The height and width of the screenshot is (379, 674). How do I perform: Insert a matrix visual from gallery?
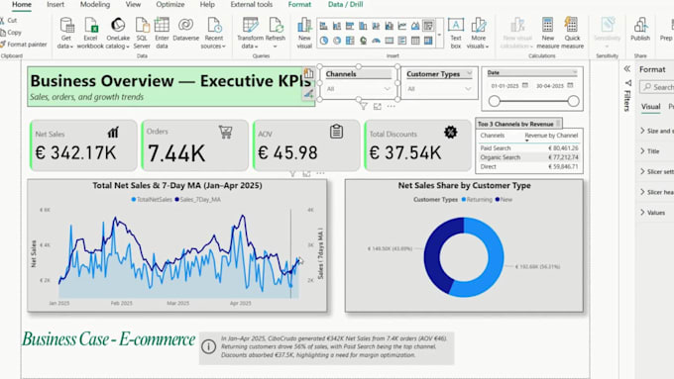tap(428, 41)
